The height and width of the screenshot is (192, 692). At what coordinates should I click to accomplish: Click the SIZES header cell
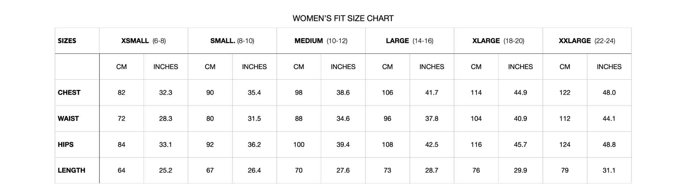[x=67, y=41]
